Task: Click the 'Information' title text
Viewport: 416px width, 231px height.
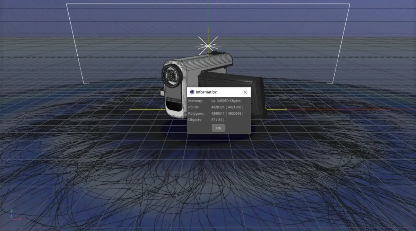Action: click(x=207, y=92)
